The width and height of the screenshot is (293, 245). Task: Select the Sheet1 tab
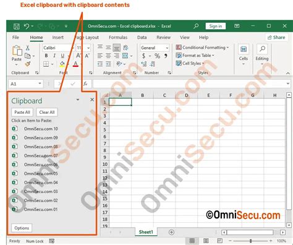[x=146, y=232]
